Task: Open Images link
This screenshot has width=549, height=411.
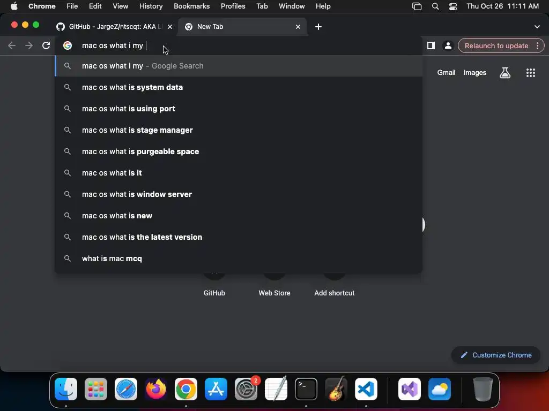Action: point(475,73)
